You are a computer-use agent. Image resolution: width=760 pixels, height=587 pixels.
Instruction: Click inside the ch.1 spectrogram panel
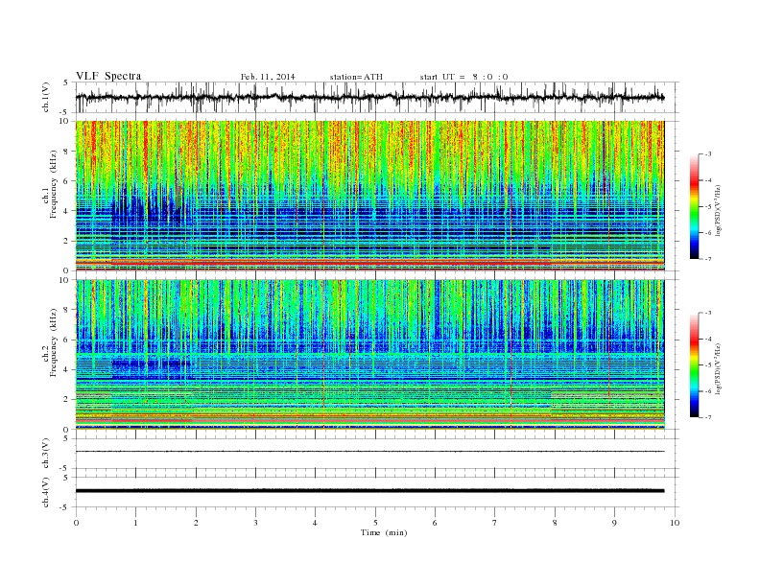[x=369, y=196]
